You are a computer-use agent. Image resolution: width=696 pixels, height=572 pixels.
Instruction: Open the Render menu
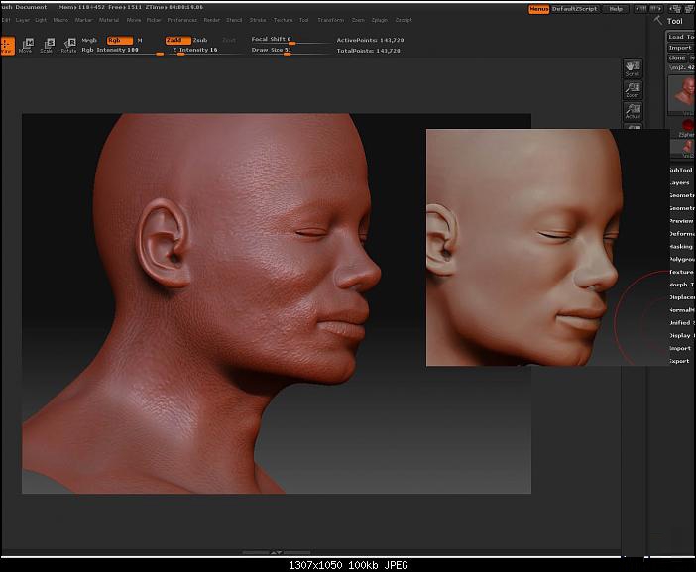(x=212, y=20)
